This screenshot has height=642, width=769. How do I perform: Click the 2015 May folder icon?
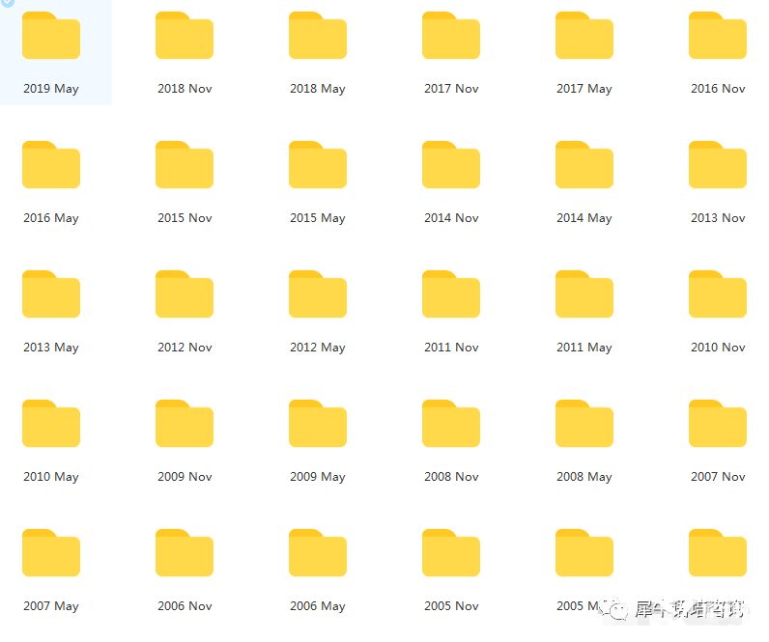[x=318, y=165]
